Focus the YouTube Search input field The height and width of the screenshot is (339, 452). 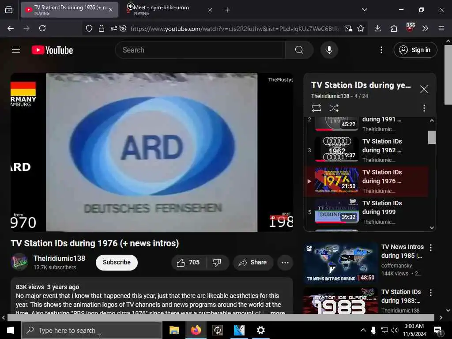[x=200, y=50]
